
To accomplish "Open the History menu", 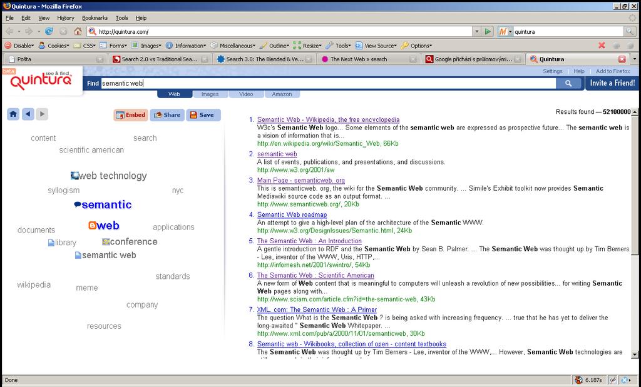I will point(65,18).
